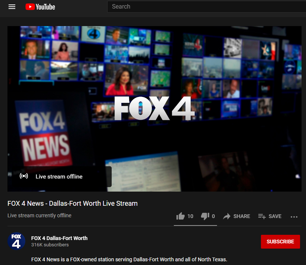Click the 316K subscribers count

click(50, 245)
